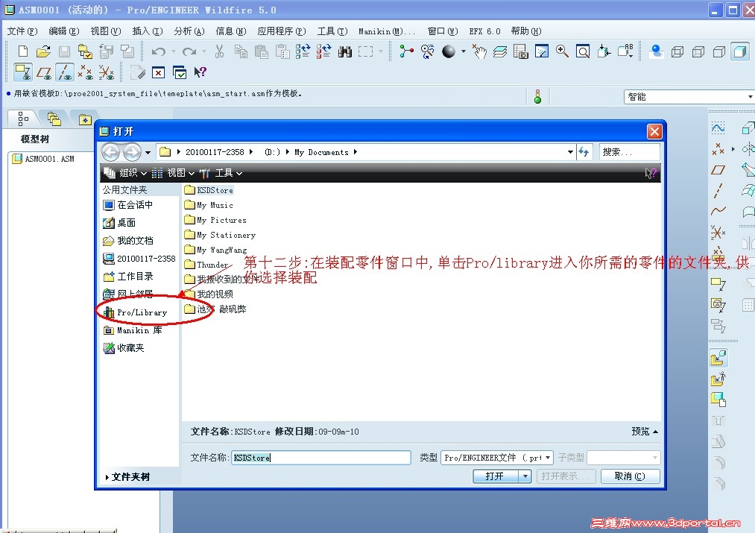Image resolution: width=755 pixels, height=533 pixels.
Task: Select the My Pictures folder
Action: (215, 220)
